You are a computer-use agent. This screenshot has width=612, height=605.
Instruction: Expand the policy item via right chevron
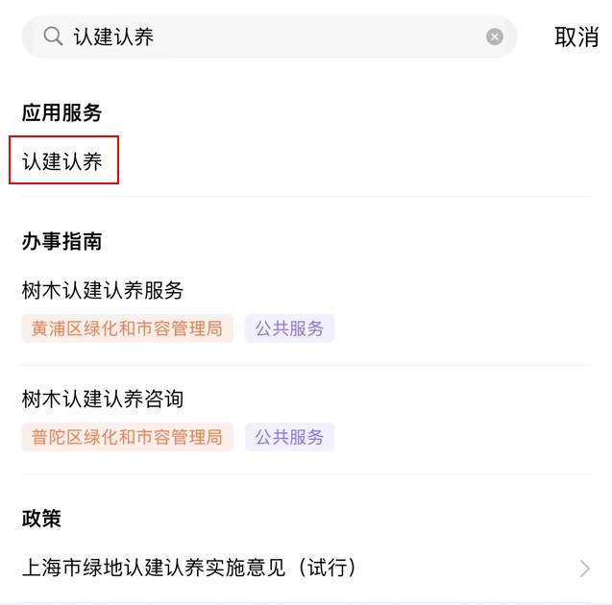coord(584,569)
